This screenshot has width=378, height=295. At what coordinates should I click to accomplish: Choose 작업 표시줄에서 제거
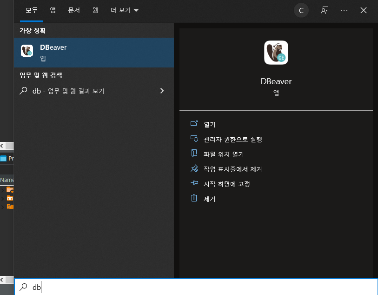click(x=232, y=169)
